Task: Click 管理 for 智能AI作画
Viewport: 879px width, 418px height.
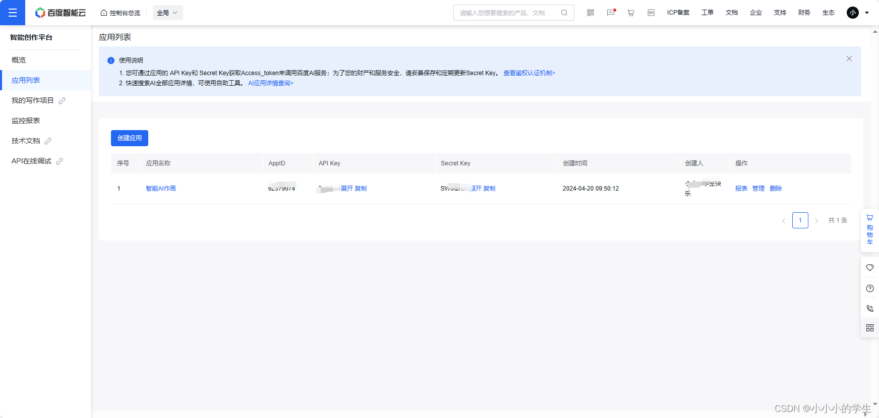Action: coord(758,189)
